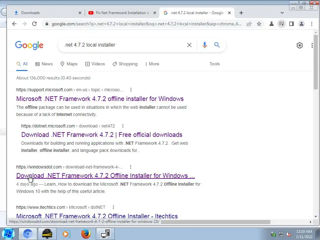The width and height of the screenshot is (320, 240).
Task: Open the Chrome profile avatar
Action: [x=302, y=24]
